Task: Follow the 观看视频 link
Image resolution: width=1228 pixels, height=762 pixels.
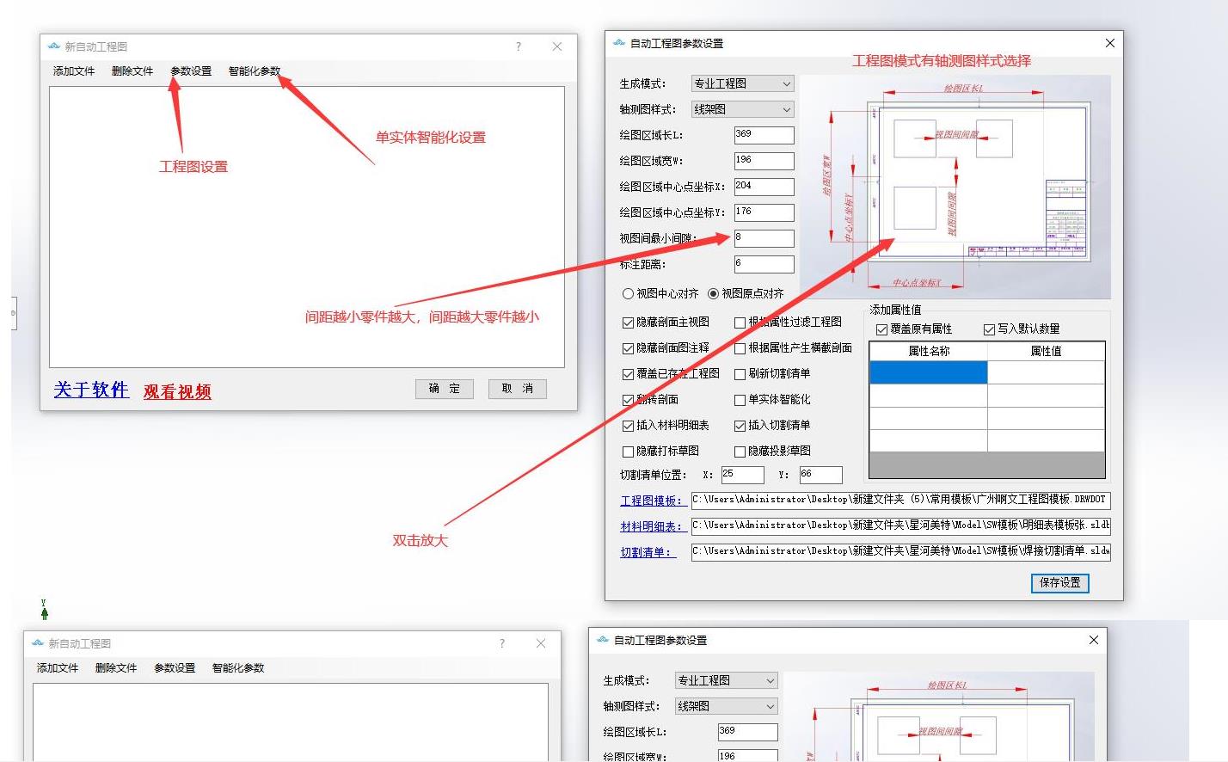Action: click(177, 392)
